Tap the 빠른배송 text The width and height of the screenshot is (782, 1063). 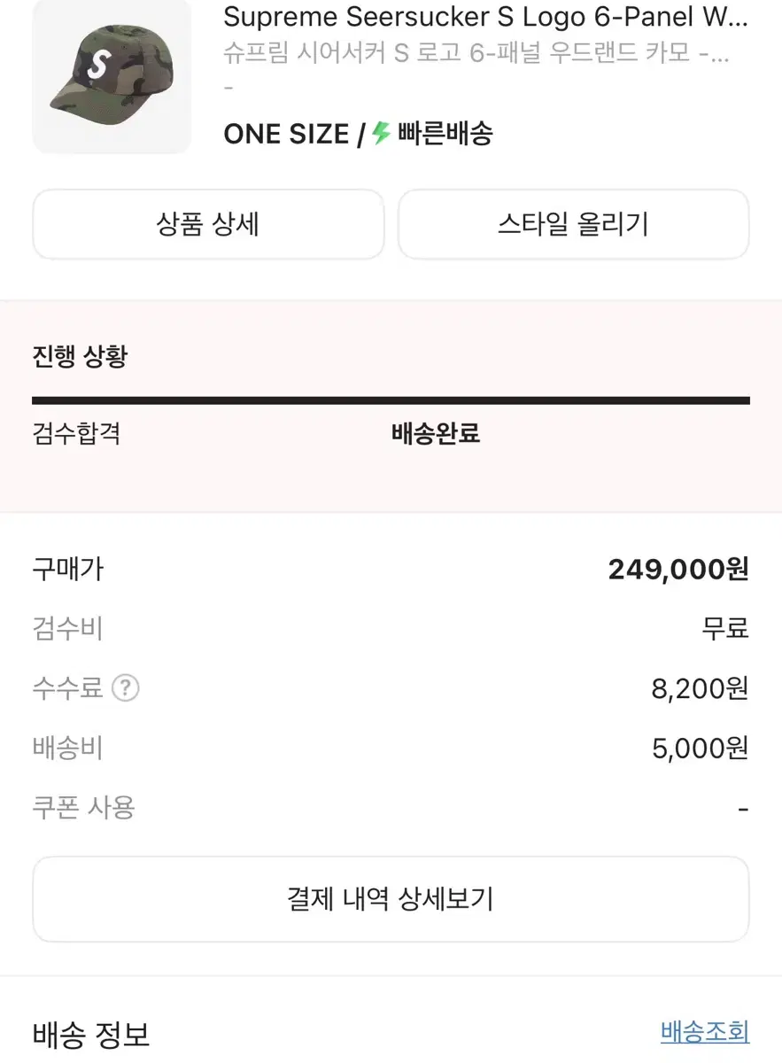445,135
